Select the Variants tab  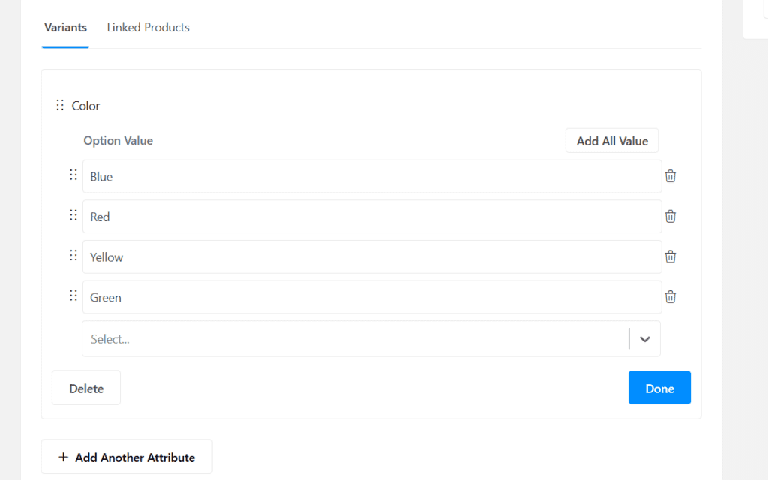click(64, 27)
